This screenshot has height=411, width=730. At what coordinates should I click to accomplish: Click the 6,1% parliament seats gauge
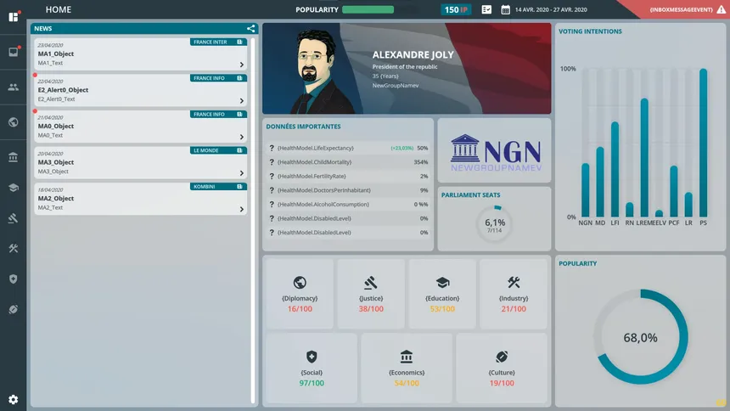click(x=494, y=223)
